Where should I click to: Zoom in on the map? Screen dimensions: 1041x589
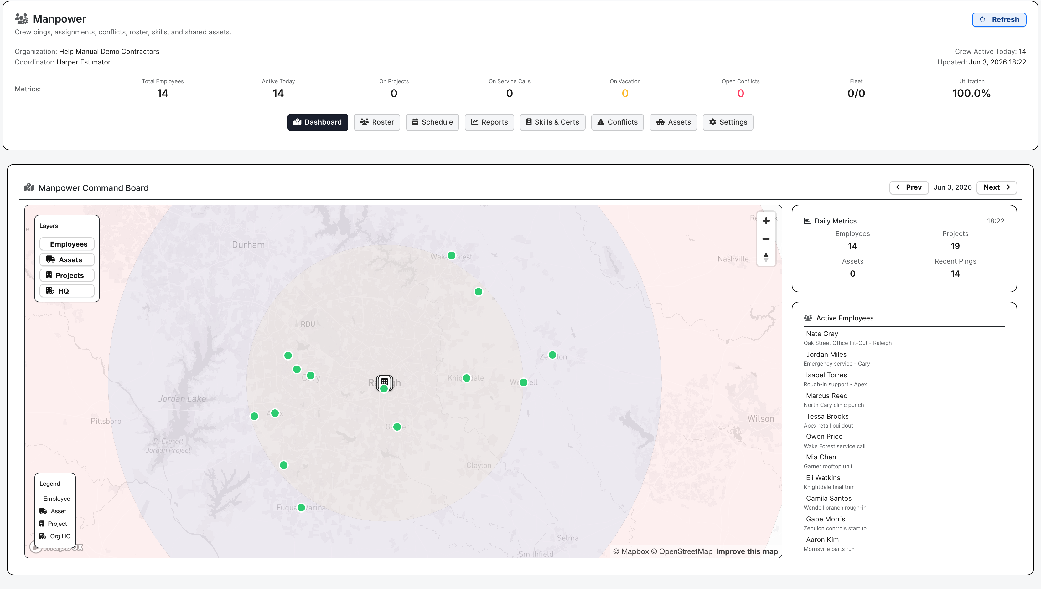[766, 221]
